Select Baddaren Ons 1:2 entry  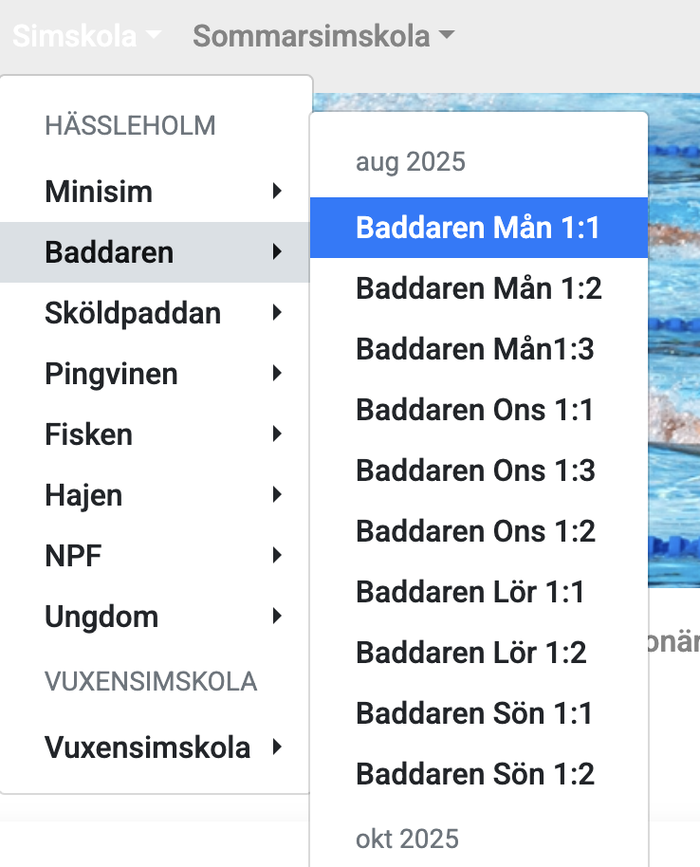point(475,531)
